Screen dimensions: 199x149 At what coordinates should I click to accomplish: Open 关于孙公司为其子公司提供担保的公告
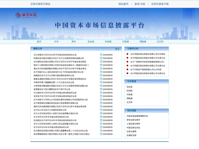pos(50,110)
